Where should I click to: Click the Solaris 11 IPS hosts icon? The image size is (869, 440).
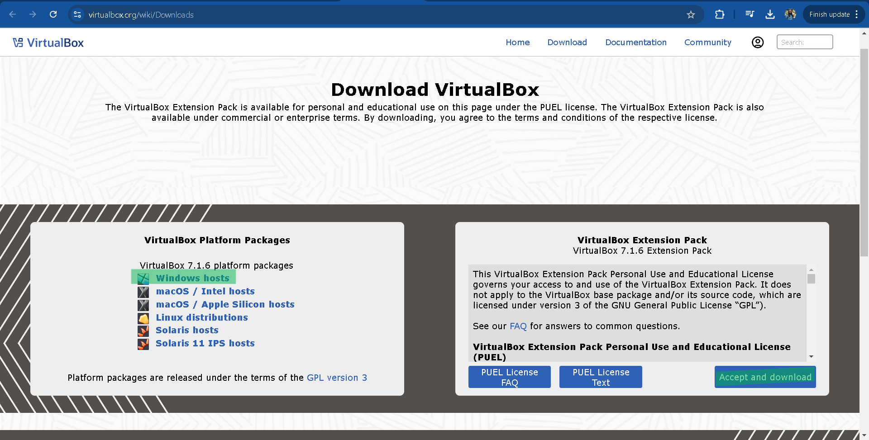click(x=143, y=344)
